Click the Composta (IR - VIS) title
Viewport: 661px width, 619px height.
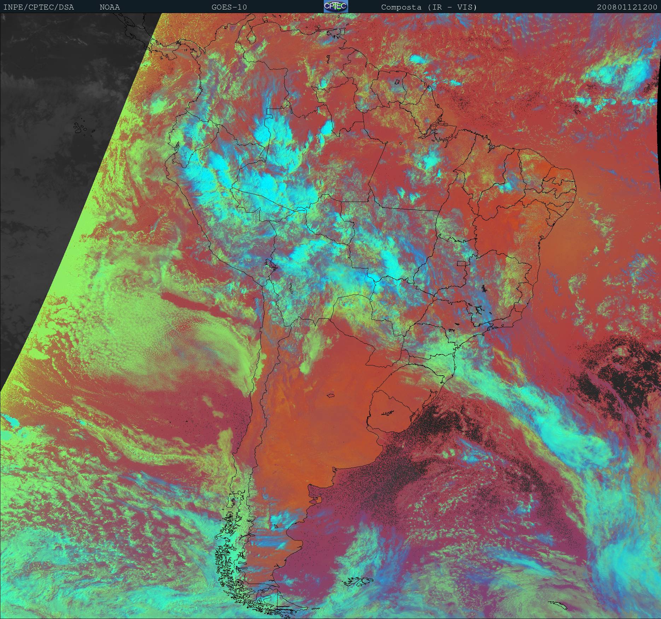click(429, 7)
